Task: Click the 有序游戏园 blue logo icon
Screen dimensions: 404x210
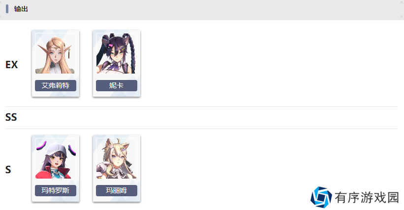Action: [321, 197]
